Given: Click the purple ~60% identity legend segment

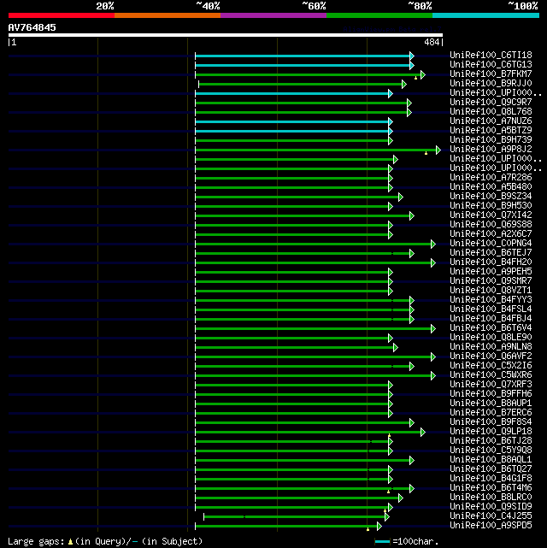Looking at the screenshot, I should click(x=273, y=15).
